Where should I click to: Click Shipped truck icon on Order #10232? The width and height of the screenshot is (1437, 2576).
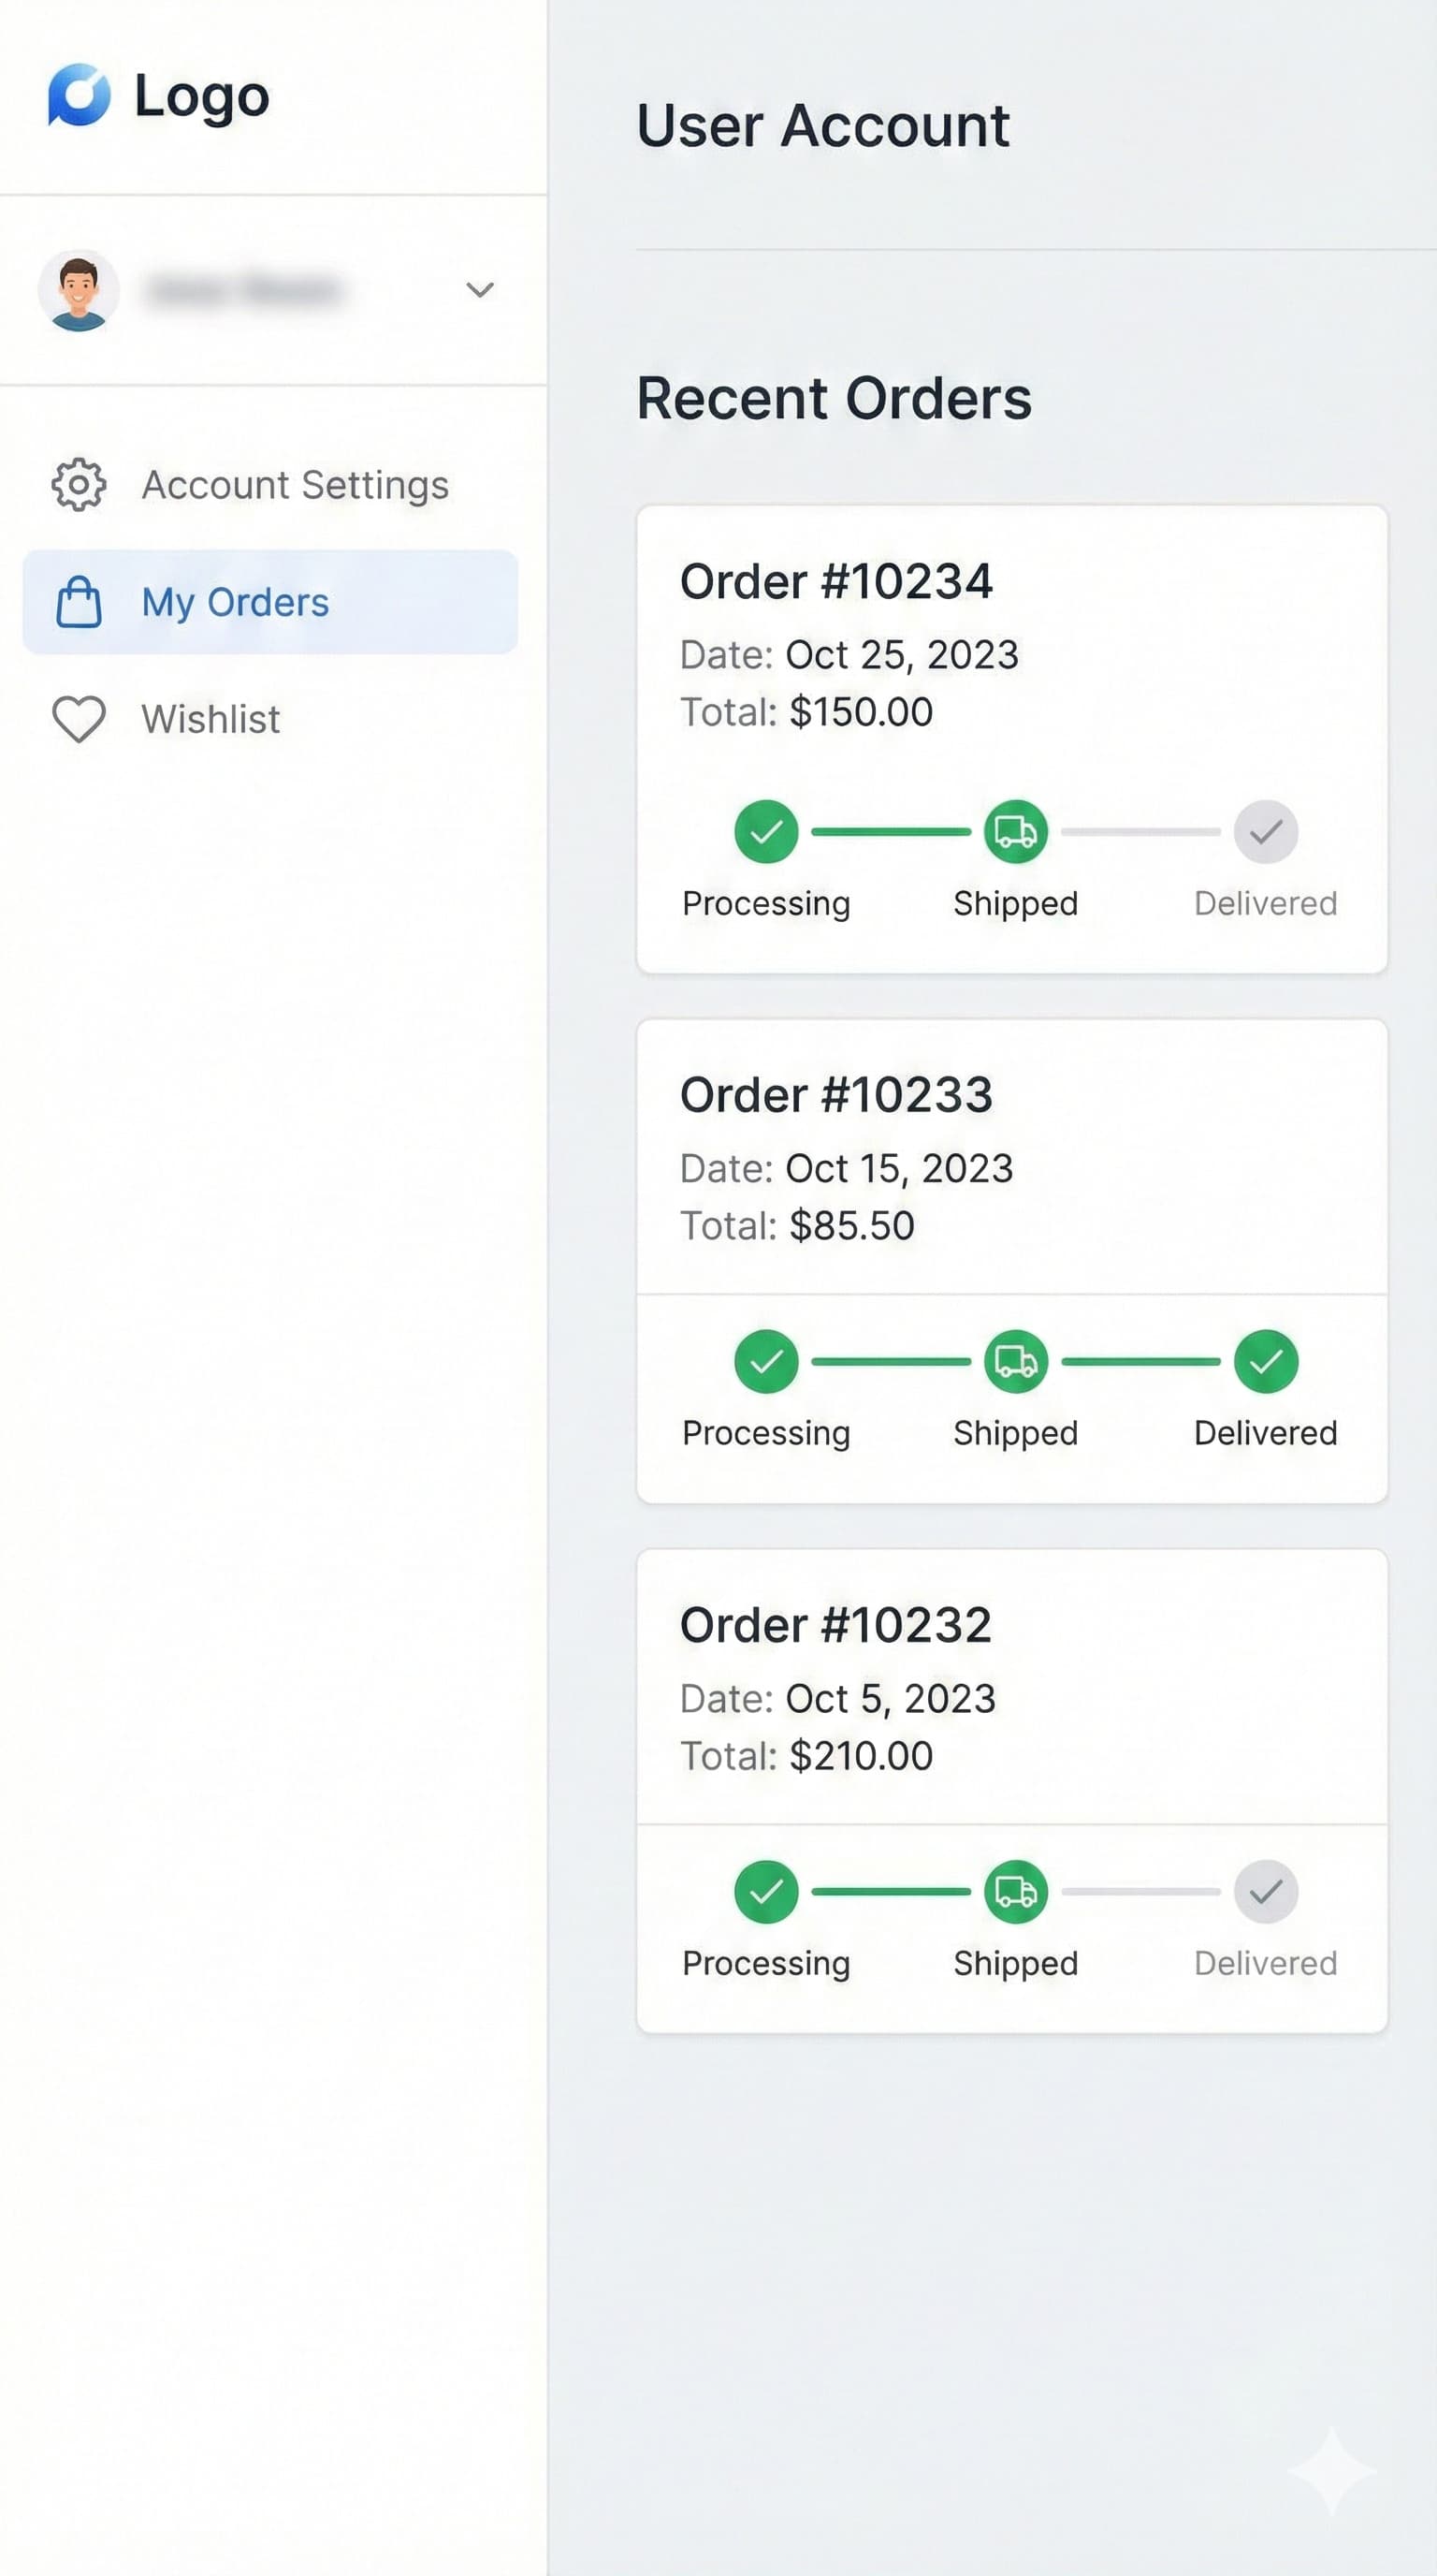tap(1015, 1892)
